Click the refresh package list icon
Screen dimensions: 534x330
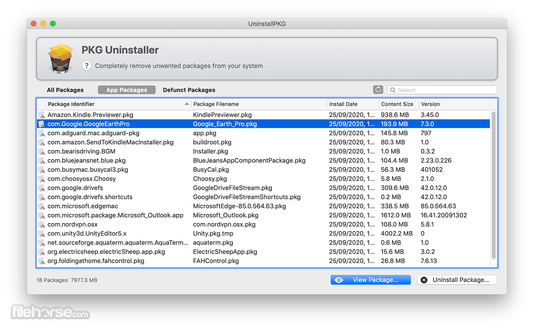[378, 90]
